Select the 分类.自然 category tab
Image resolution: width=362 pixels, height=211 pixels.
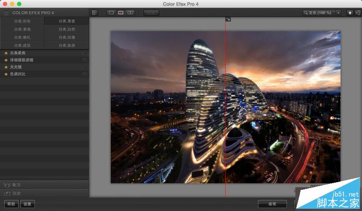tap(67, 29)
